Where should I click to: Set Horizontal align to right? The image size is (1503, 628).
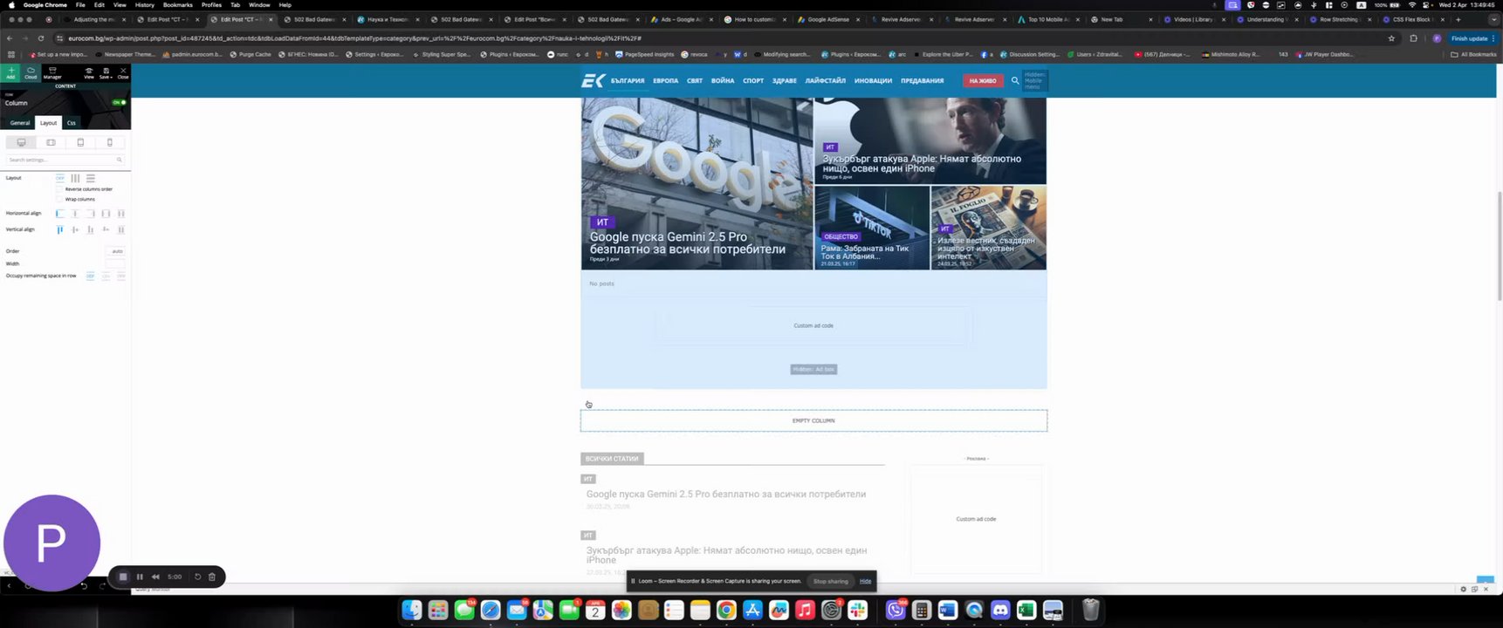[x=90, y=214]
